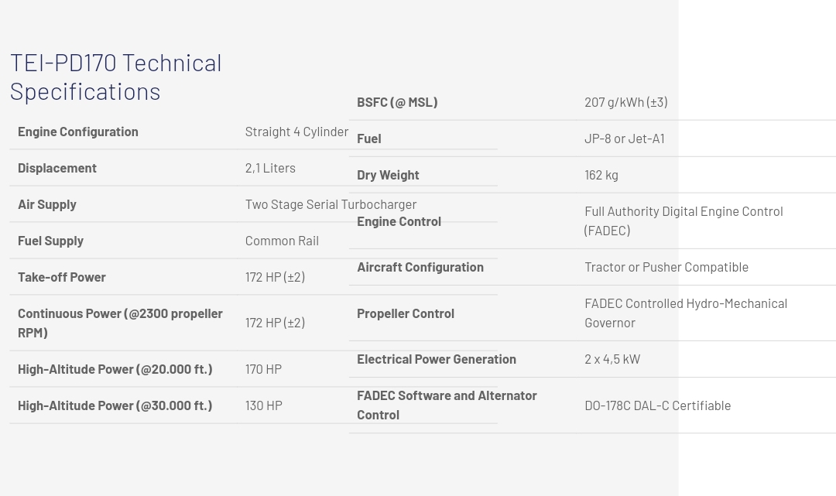Click the Two Stage Serial Turbocharger text
Viewport: 836px width, 496px height.
[x=331, y=204]
